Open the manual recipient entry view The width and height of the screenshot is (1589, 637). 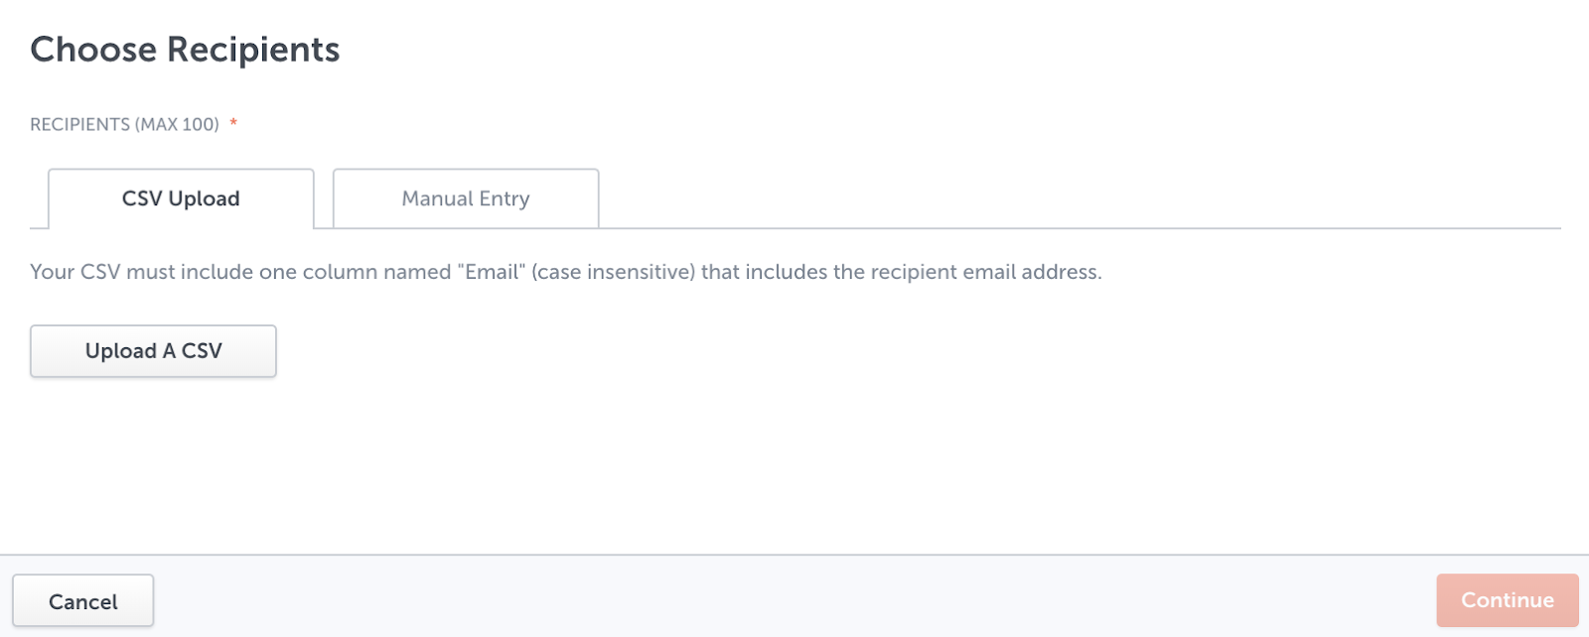465,198
